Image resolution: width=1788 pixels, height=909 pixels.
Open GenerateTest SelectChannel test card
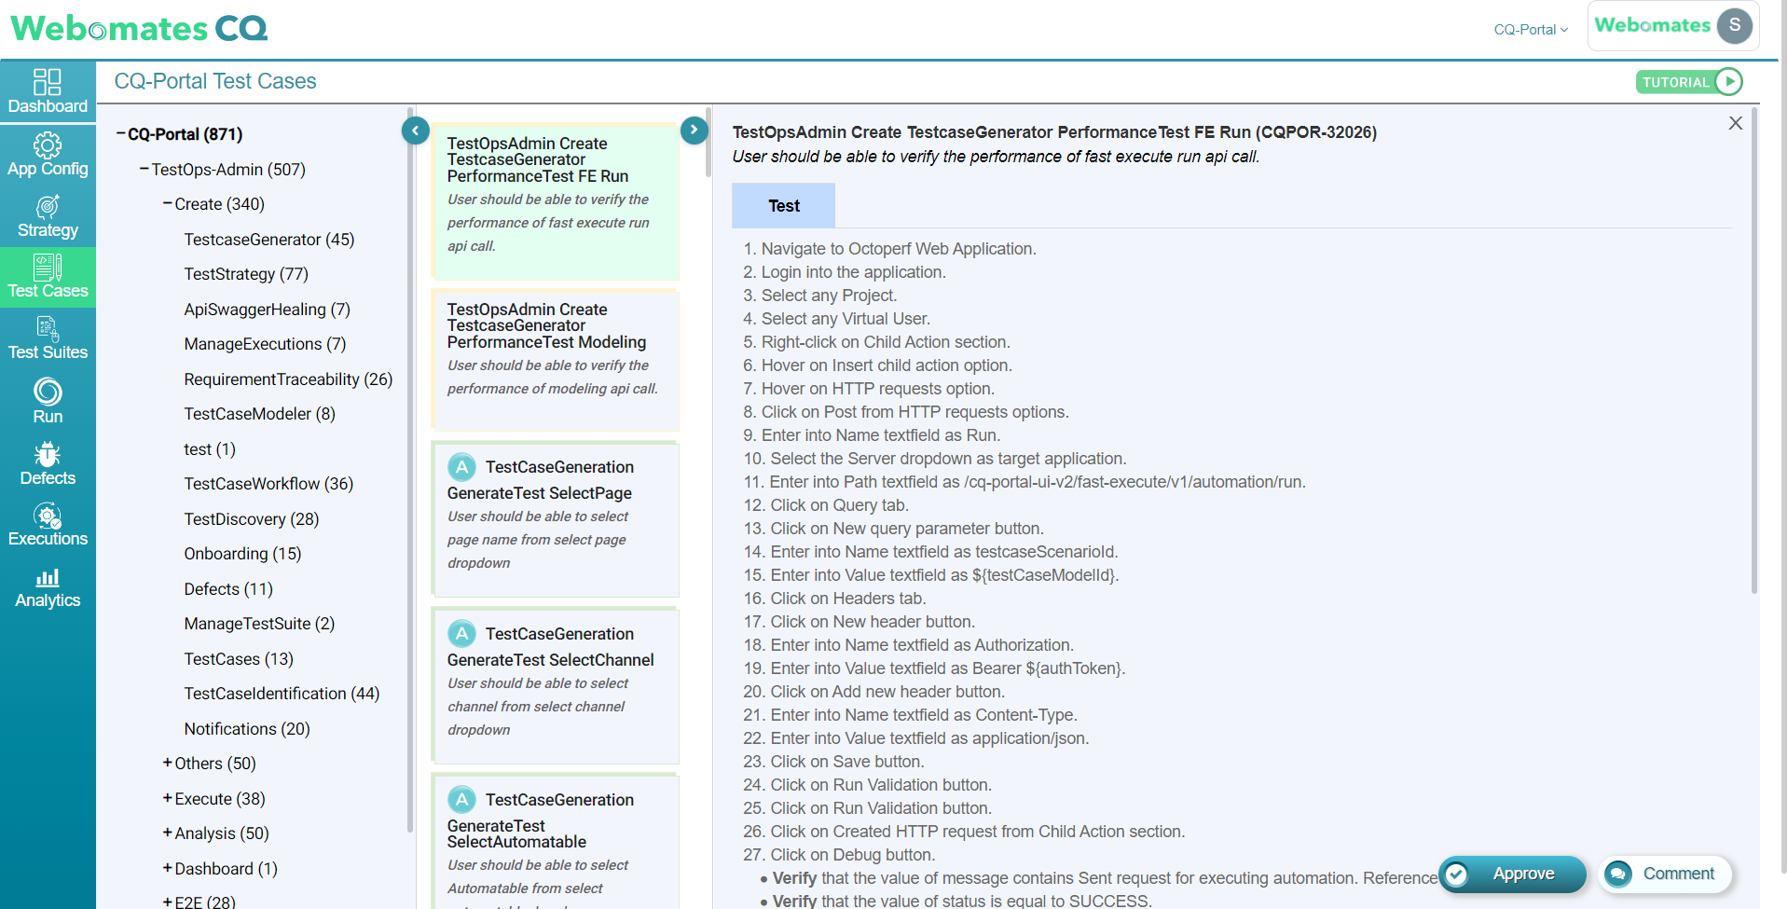pyautogui.click(x=555, y=685)
